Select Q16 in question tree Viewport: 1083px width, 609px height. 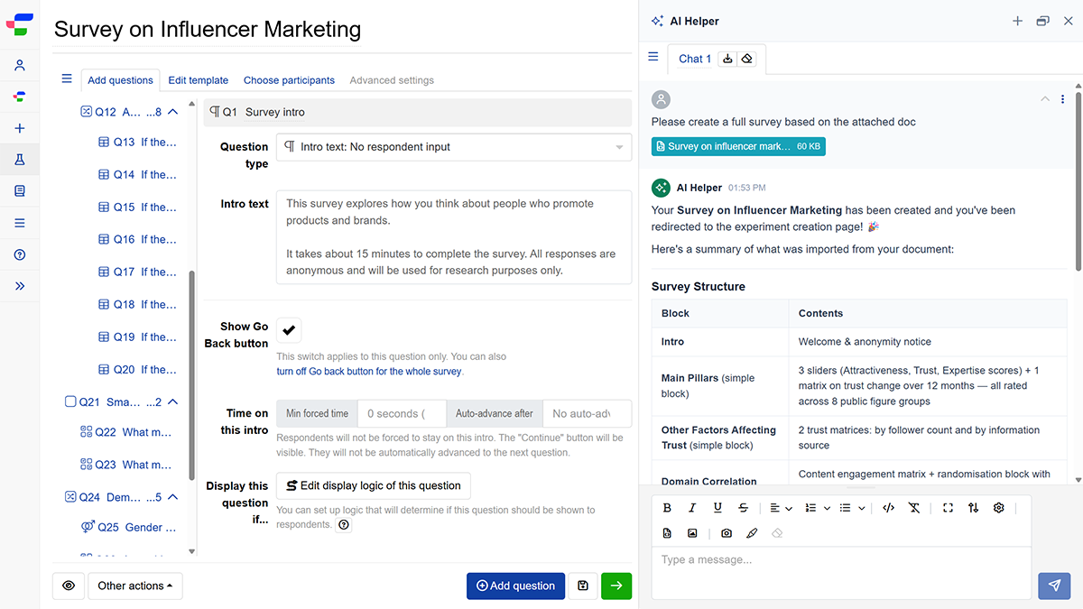coord(137,239)
